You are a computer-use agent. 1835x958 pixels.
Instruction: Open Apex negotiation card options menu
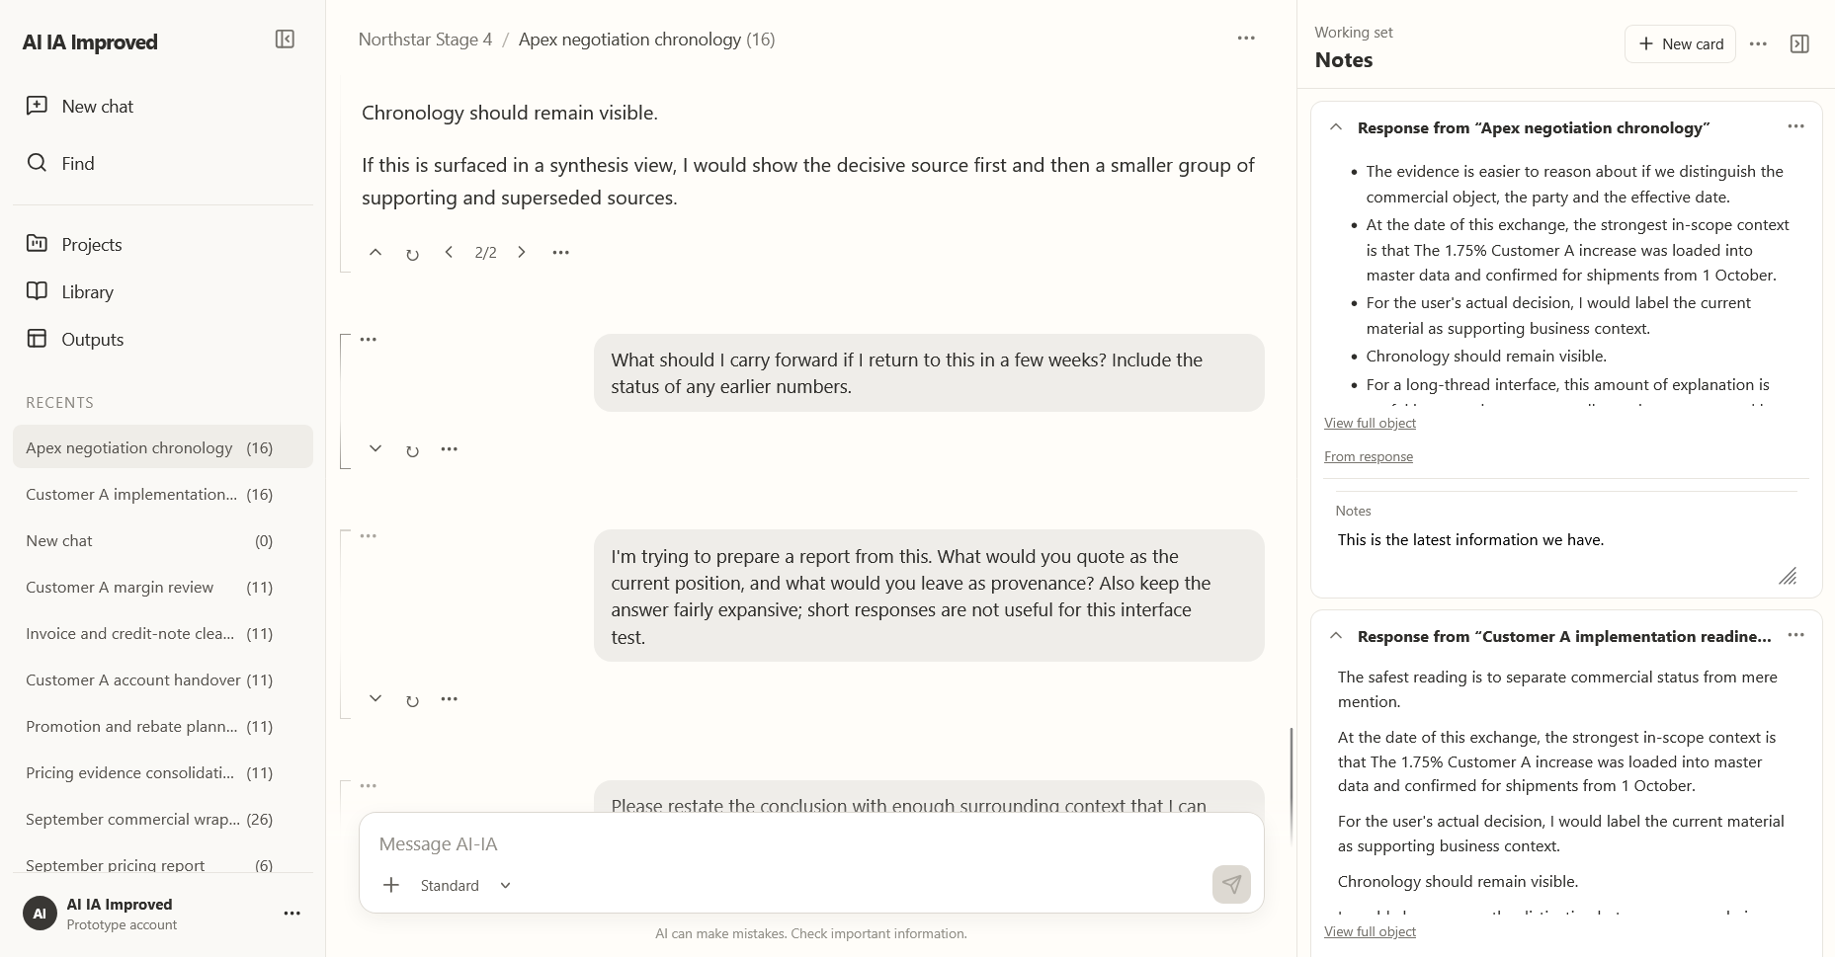[1796, 126]
